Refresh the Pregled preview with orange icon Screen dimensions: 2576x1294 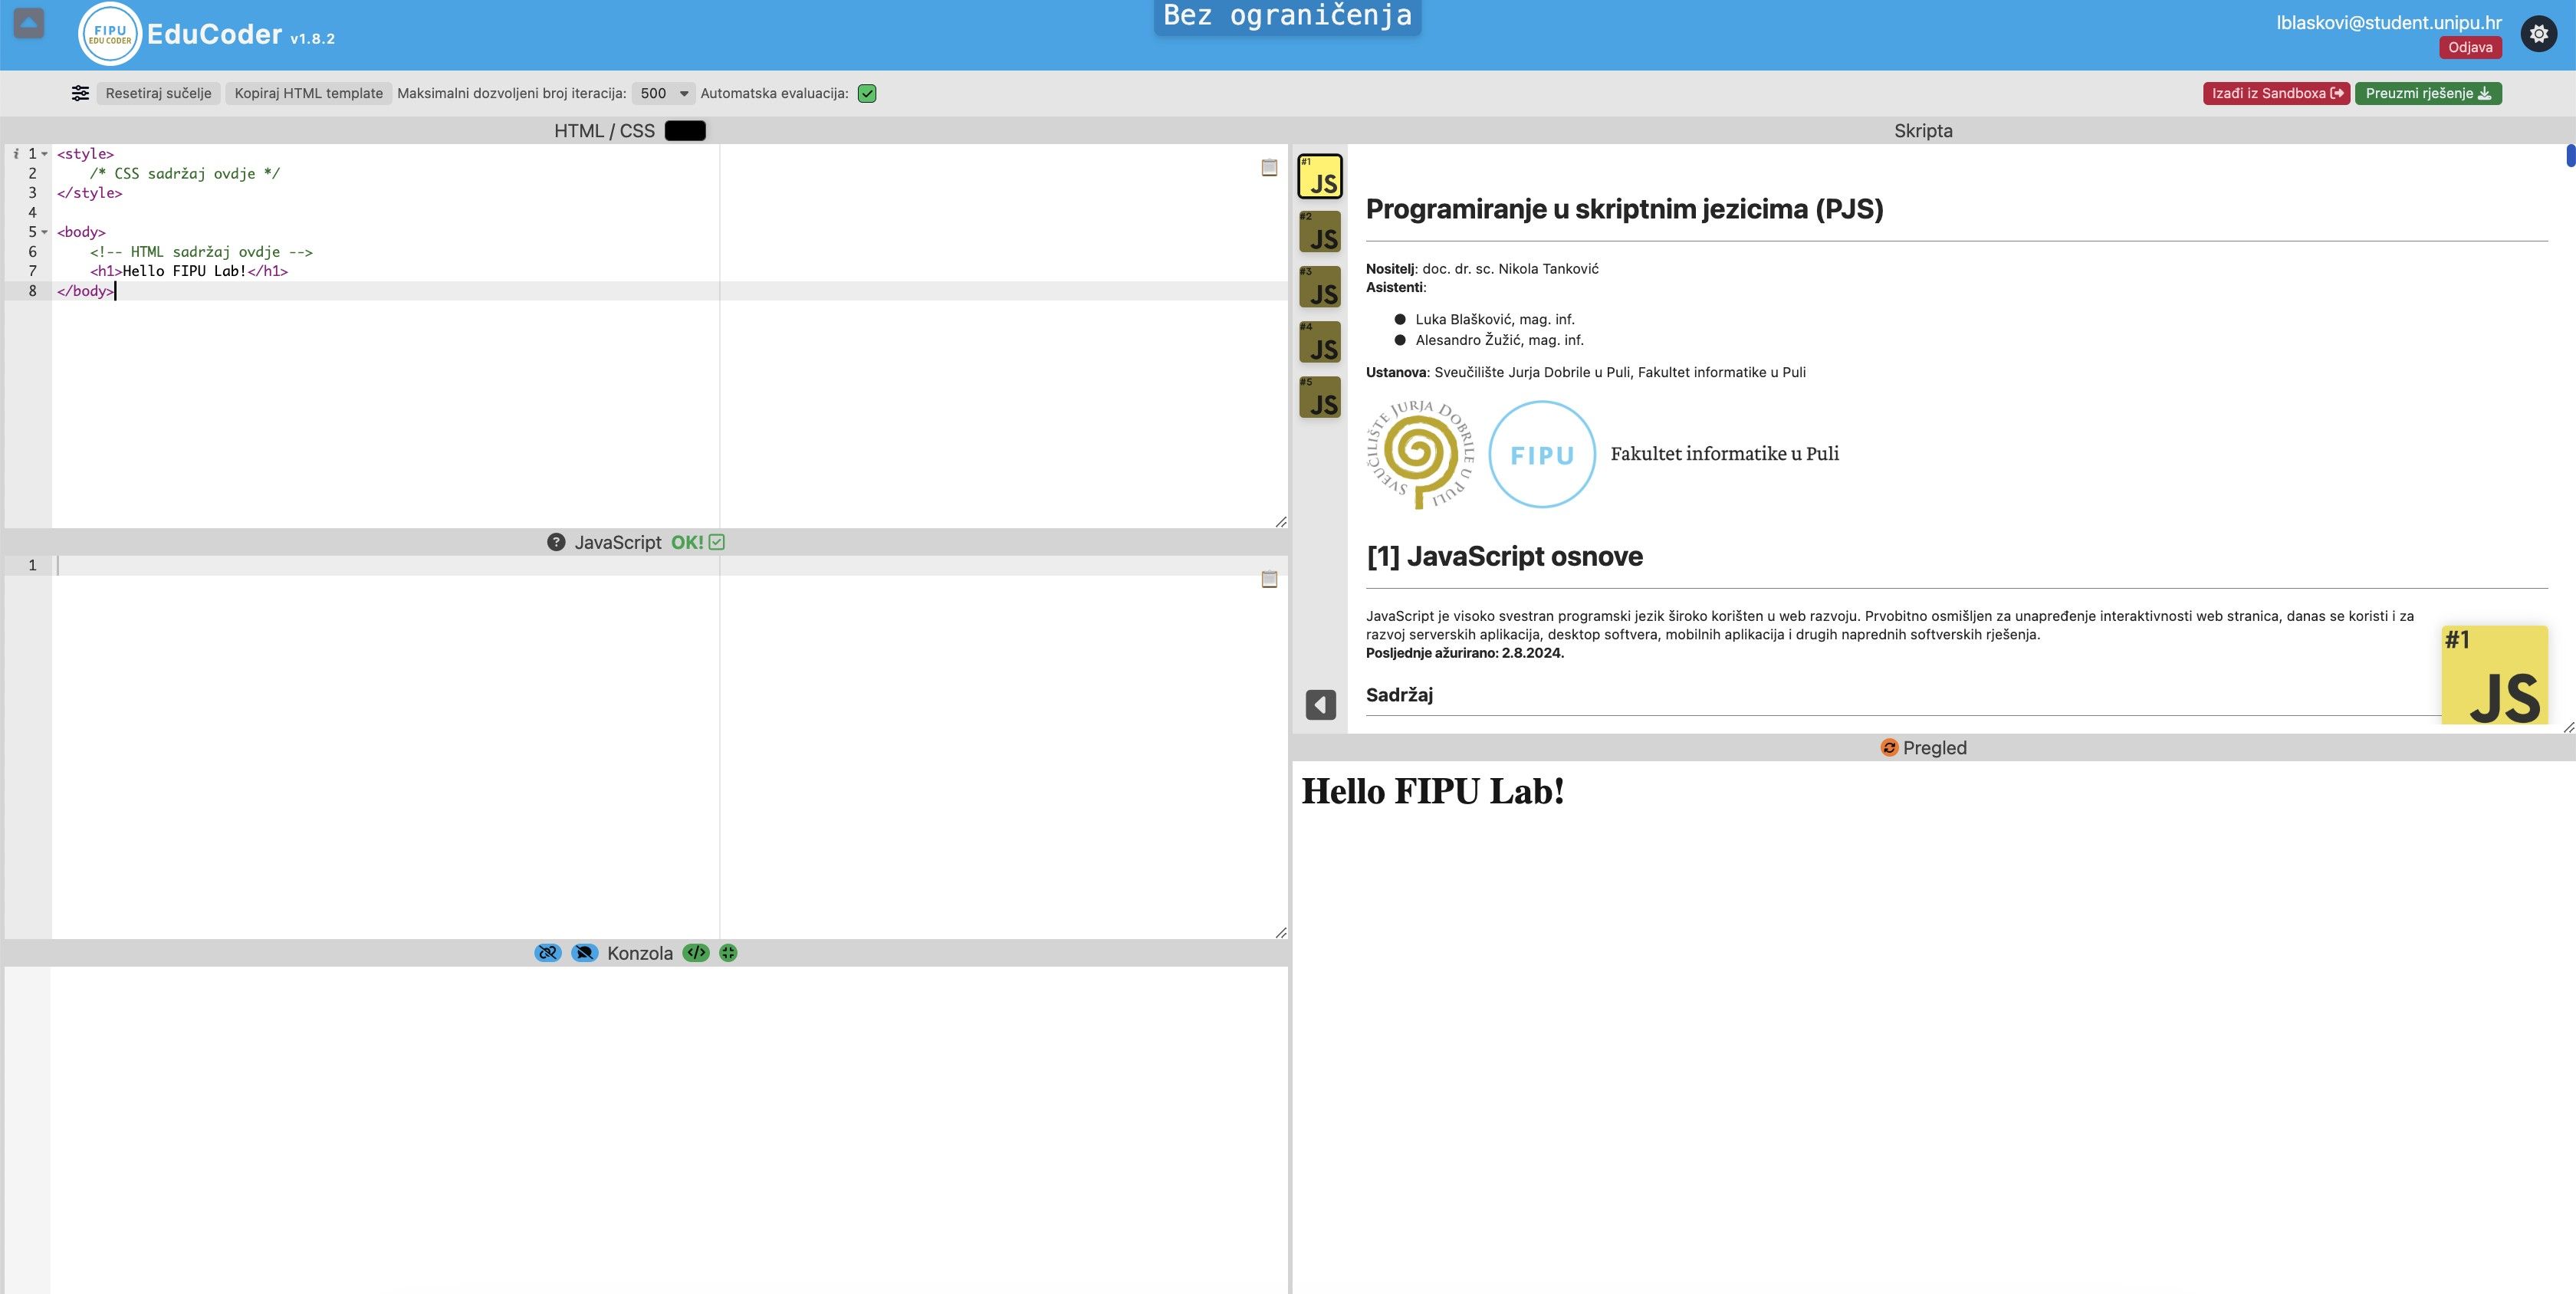click(x=1889, y=748)
